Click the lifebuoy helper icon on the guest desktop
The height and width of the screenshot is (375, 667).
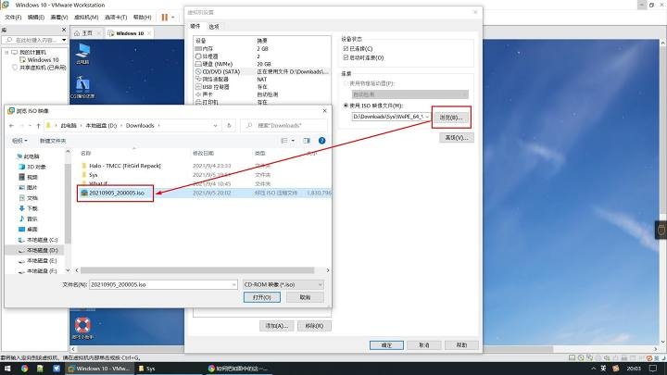82,328
